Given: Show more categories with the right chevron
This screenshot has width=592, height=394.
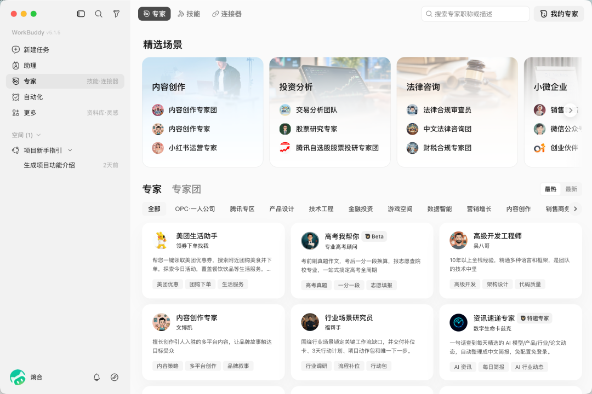Looking at the screenshot, I should coord(576,209).
